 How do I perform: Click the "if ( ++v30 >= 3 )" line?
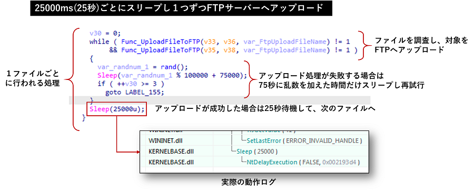coord(131,84)
